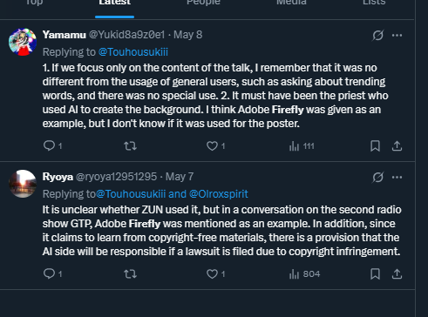Image resolution: width=428 pixels, height=317 pixels.
Task: View analytics showing 804 views
Action: pos(304,274)
